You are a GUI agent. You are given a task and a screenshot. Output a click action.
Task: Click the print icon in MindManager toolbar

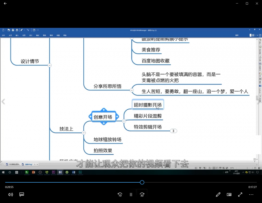point(17,30)
